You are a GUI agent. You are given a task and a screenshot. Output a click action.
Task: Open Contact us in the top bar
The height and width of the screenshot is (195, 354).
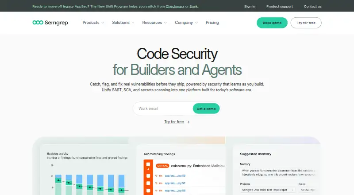pyautogui.click(x=313, y=6)
